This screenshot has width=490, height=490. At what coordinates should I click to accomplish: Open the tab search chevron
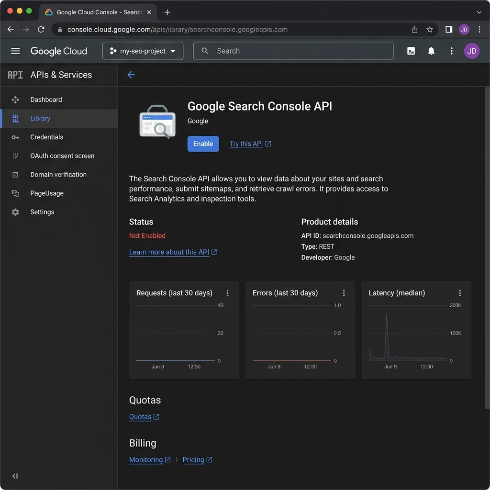(x=479, y=12)
